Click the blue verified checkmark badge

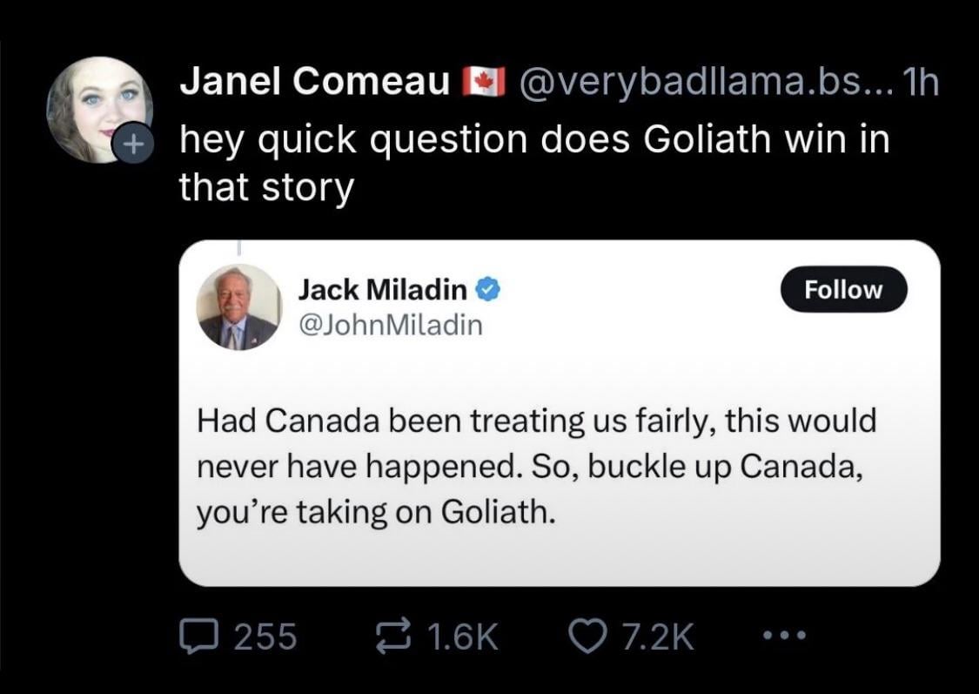489,288
